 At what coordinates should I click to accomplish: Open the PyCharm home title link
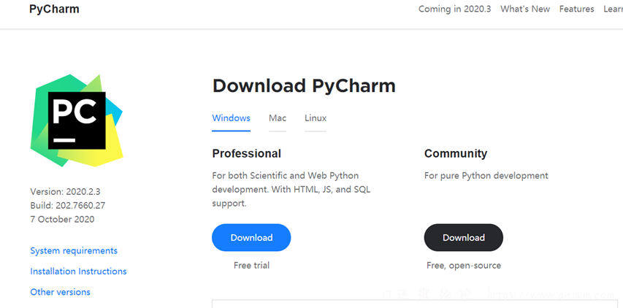[54, 9]
